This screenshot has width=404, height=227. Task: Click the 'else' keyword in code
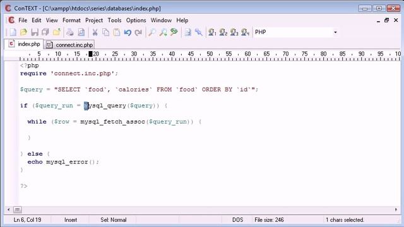tap(35, 154)
